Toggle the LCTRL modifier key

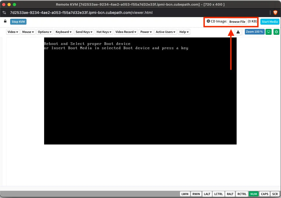point(219,194)
